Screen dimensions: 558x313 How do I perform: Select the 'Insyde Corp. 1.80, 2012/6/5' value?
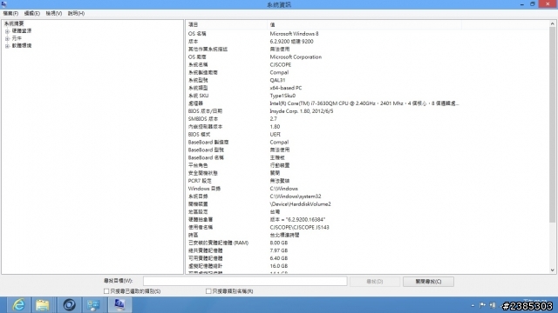pyautogui.click(x=302, y=111)
